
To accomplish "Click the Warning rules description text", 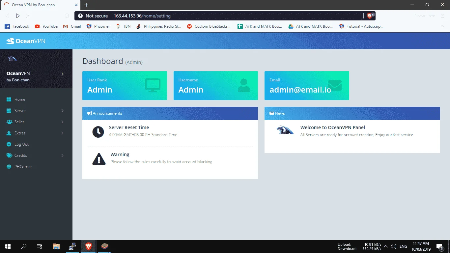I will (161, 162).
